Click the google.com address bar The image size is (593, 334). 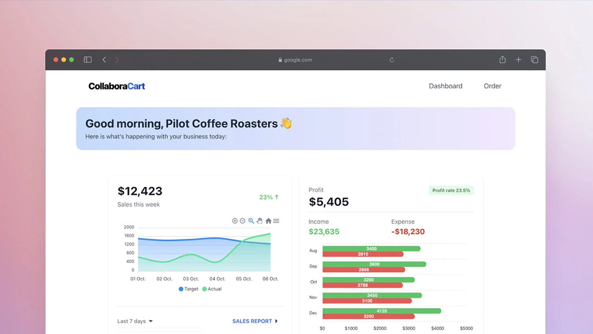pos(295,60)
